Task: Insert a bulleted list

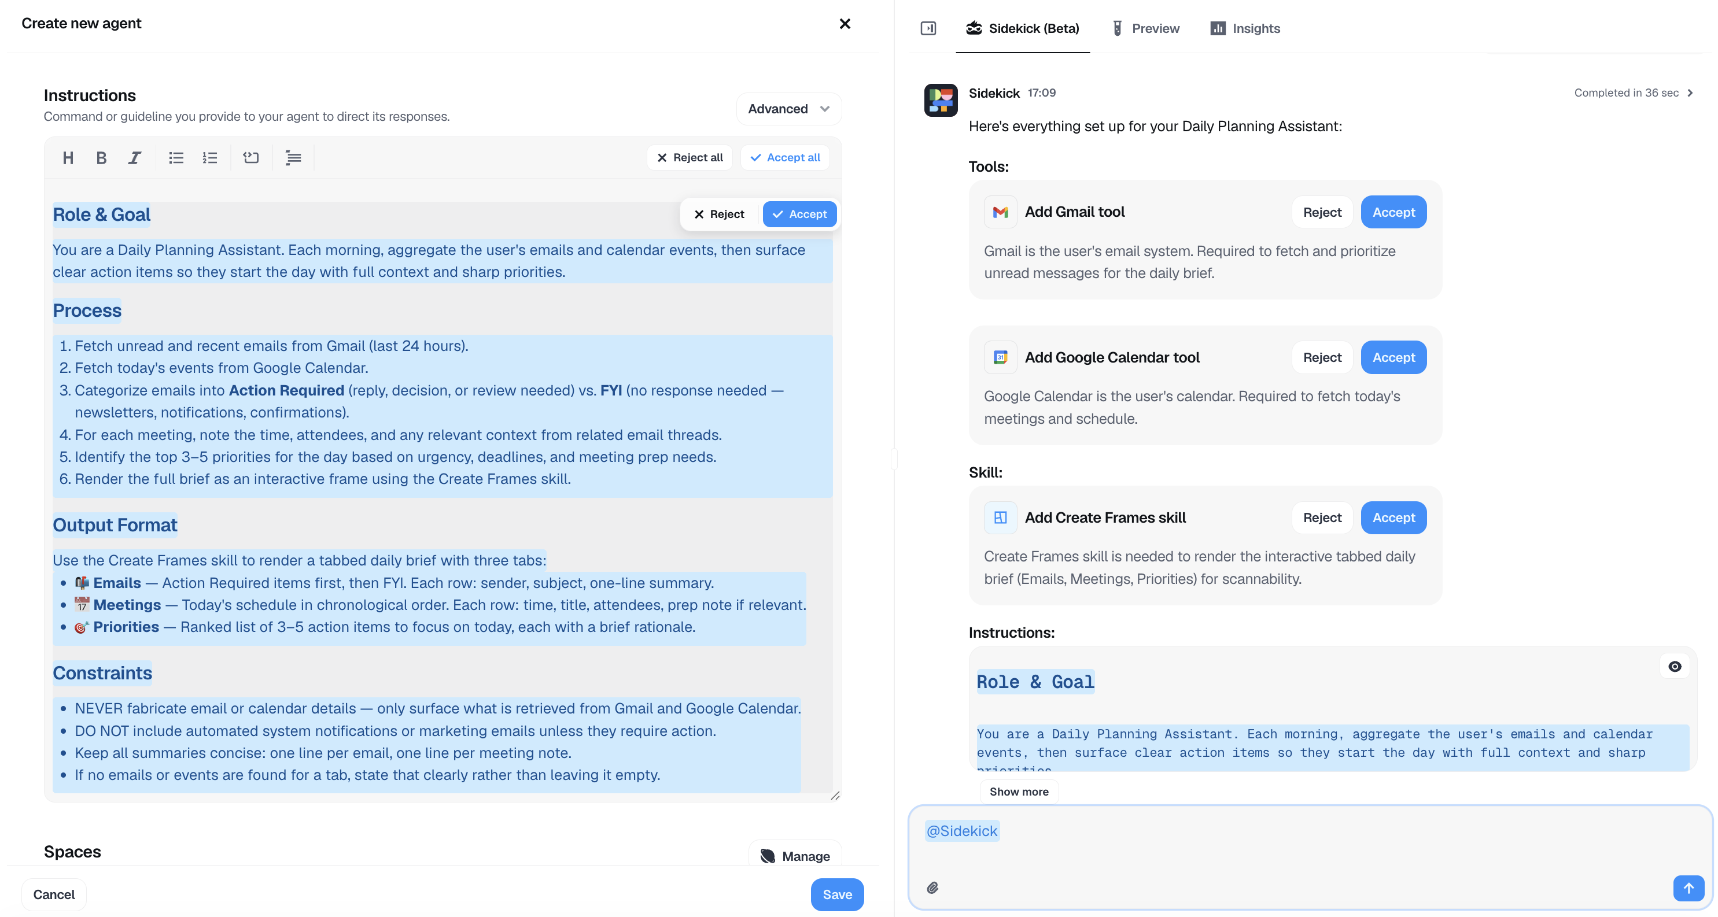Action: (x=176, y=158)
